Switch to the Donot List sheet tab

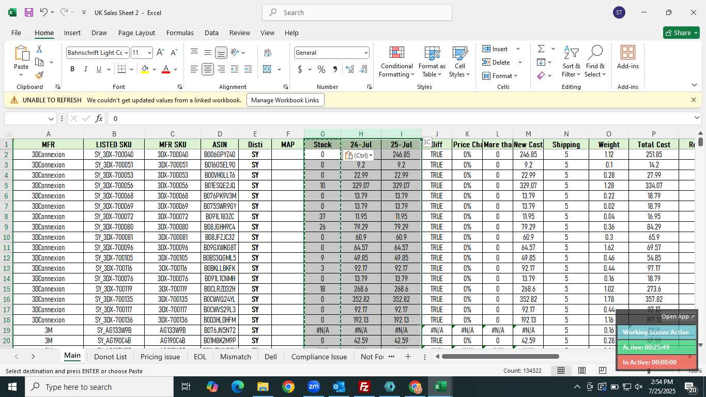coord(111,357)
